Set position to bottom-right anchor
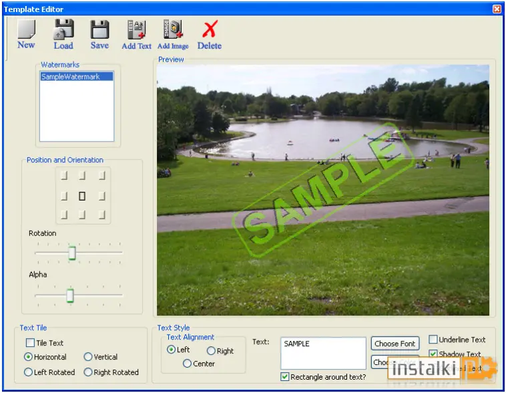The image size is (506, 393). (x=102, y=215)
